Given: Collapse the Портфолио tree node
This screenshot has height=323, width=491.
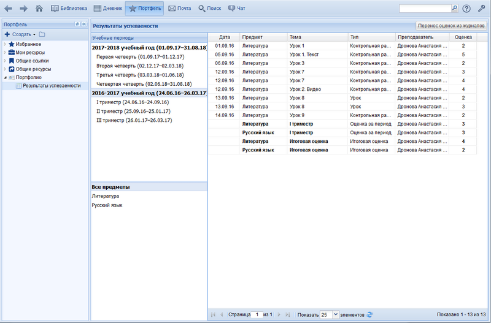Looking at the screenshot, I should tap(5, 78).
